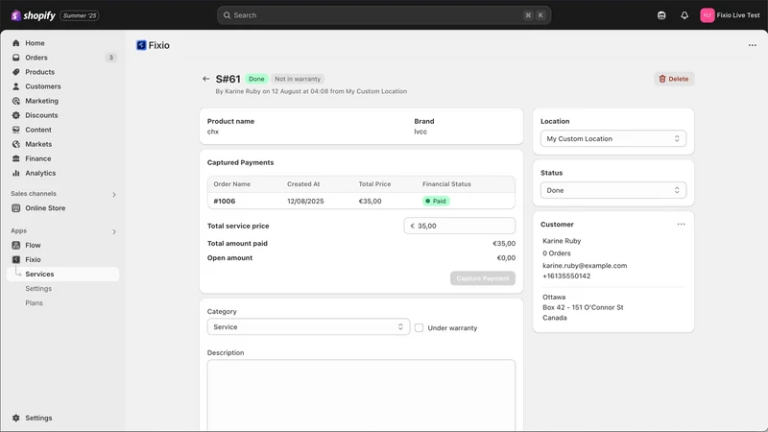
Task: Open the Status dropdown set to Done
Action: point(613,190)
